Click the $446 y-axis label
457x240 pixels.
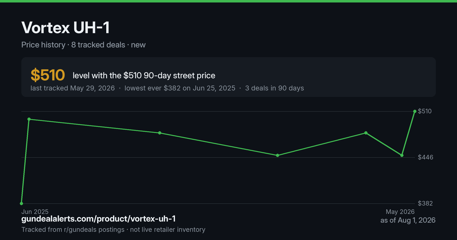pos(425,157)
